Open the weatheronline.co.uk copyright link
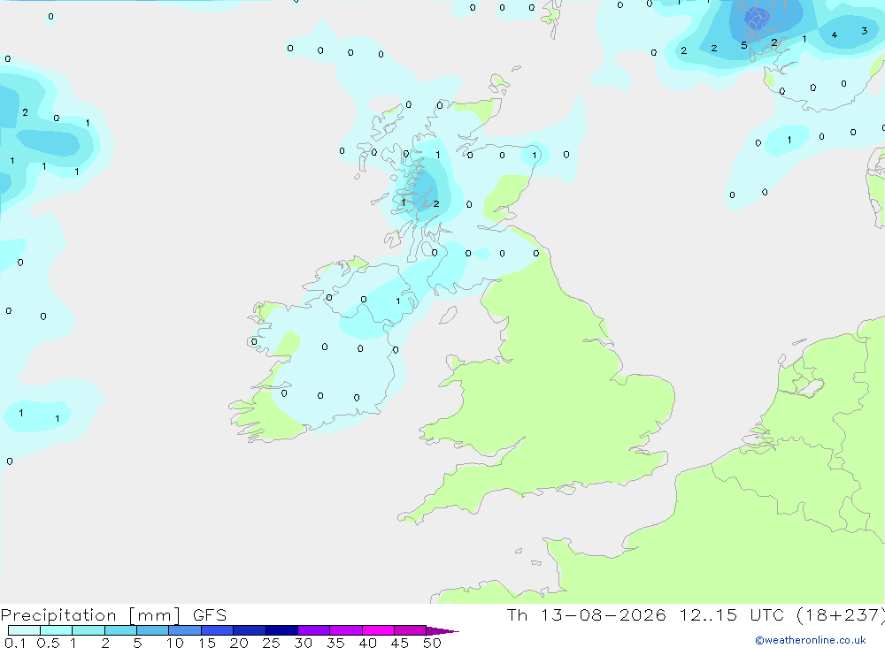Image resolution: width=885 pixels, height=648 pixels. [810, 640]
